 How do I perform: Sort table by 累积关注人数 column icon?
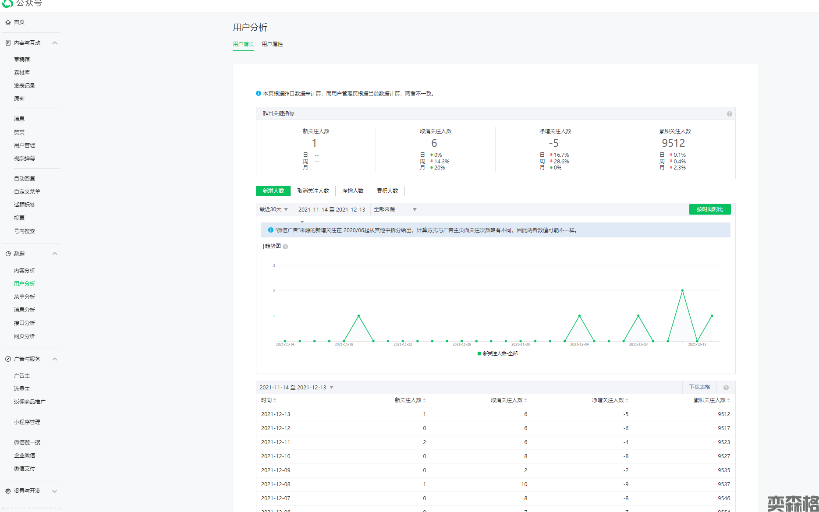click(x=728, y=400)
